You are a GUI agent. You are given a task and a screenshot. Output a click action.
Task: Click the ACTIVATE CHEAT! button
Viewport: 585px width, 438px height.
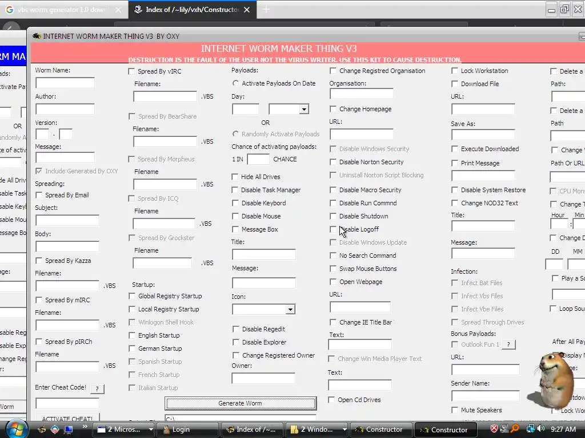(67, 418)
